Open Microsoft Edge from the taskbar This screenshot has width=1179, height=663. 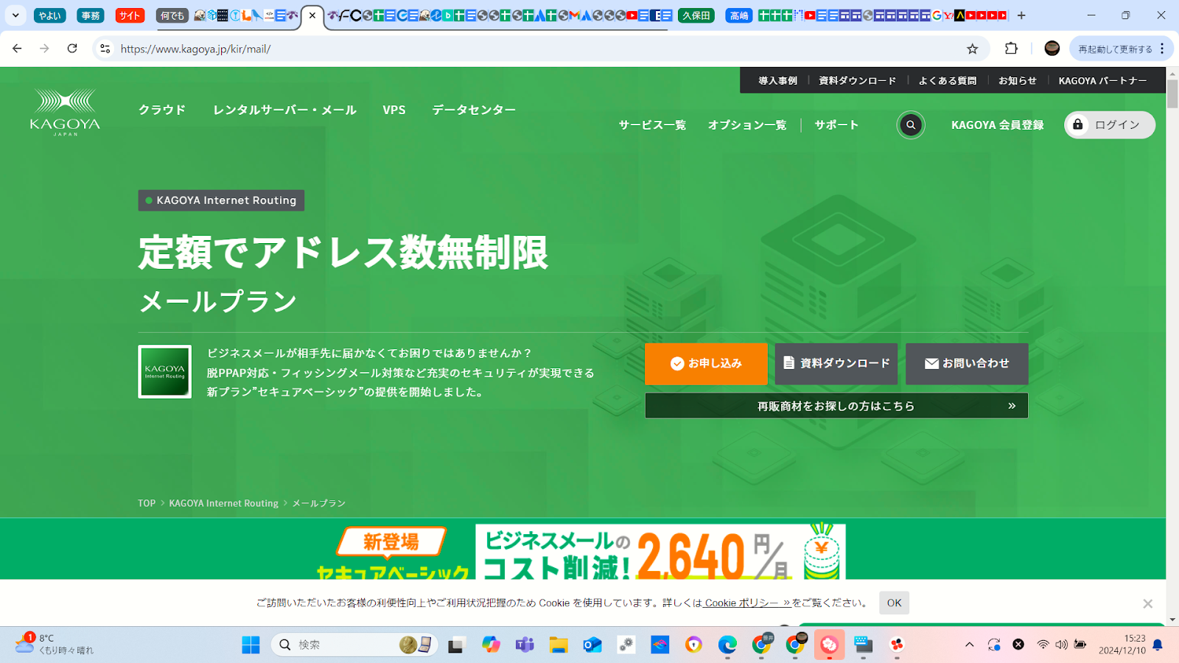(x=727, y=645)
